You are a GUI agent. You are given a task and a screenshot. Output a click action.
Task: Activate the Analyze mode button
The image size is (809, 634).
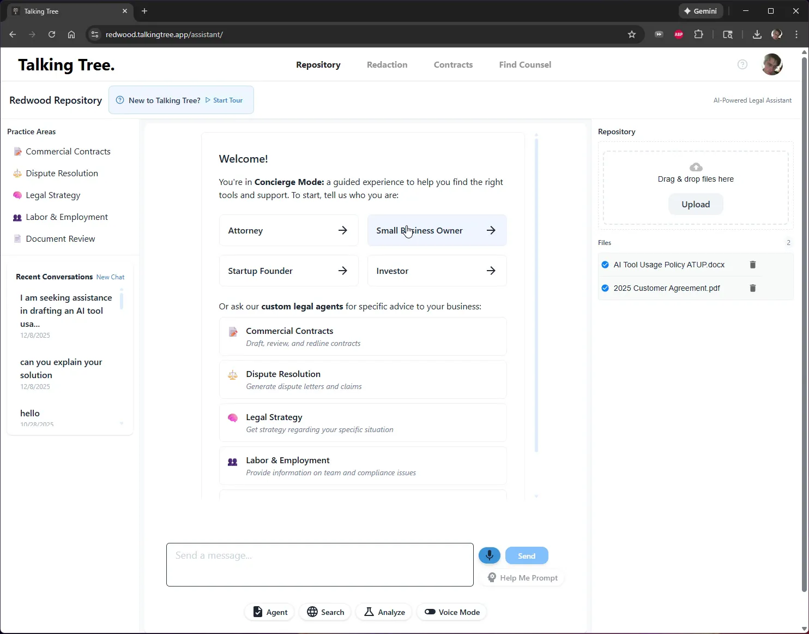[384, 612]
